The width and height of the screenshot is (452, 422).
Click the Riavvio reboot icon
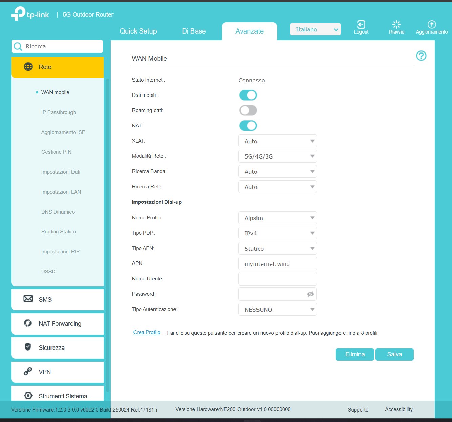[x=396, y=25]
